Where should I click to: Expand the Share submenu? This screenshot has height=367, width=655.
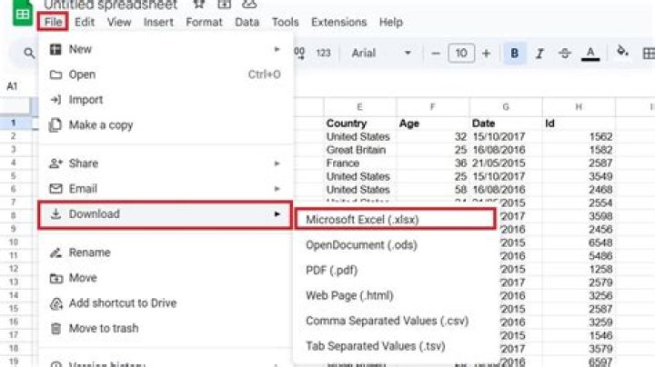tap(166, 164)
